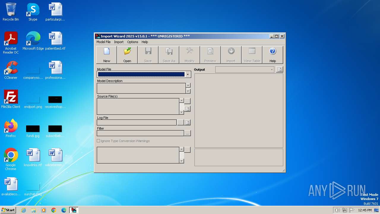Image resolution: width=380 pixels, height=214 pixels.
Task: Click the View Table toolbar button
Action: [x=252, y=55]
